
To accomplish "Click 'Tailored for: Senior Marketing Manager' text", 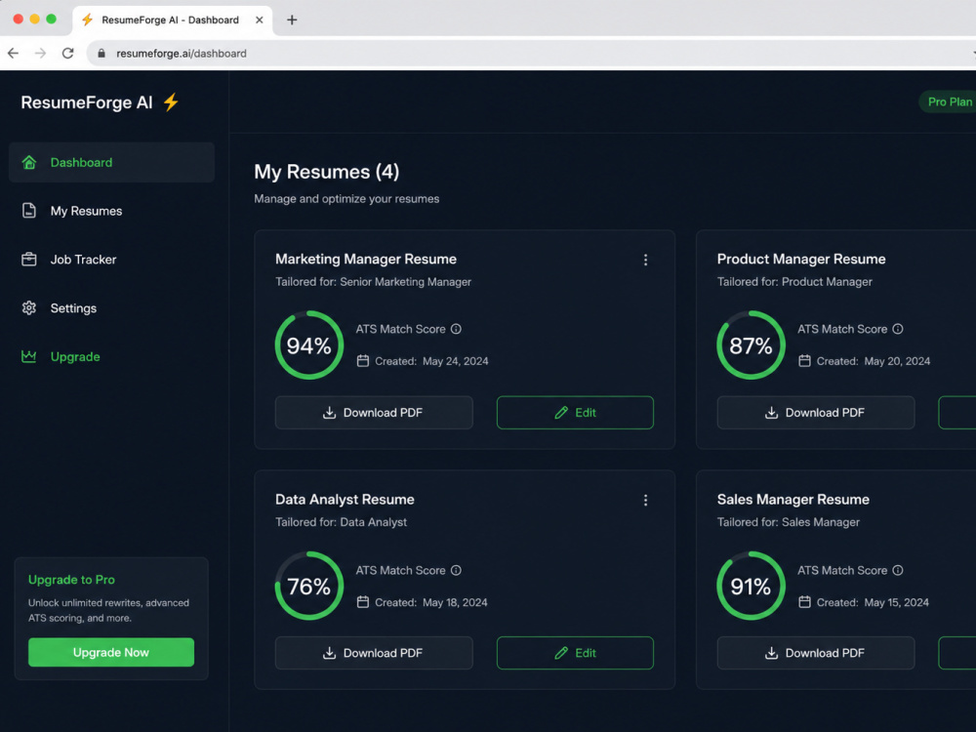I will 374,282.
